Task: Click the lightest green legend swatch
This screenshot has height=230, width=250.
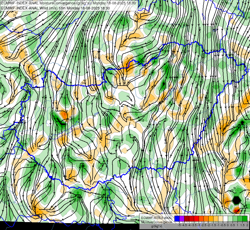Action: coord(230,218)
